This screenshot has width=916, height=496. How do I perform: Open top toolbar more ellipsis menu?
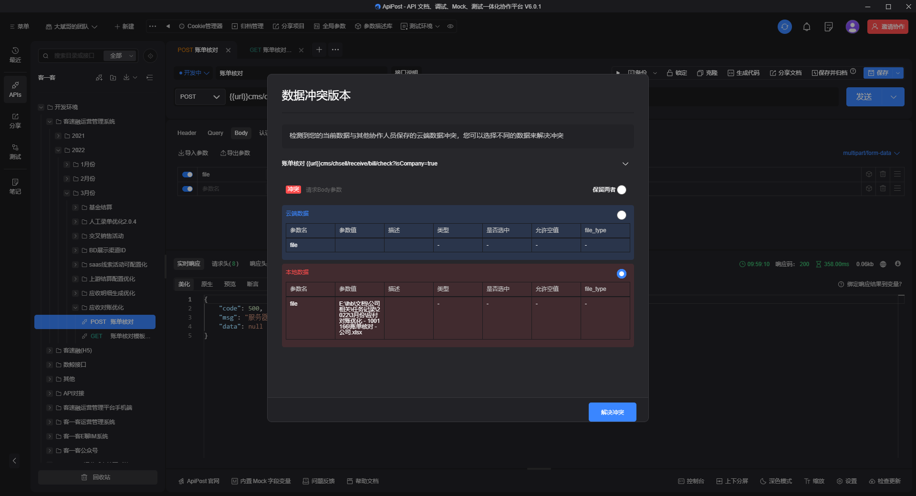(x=152, y=26)
